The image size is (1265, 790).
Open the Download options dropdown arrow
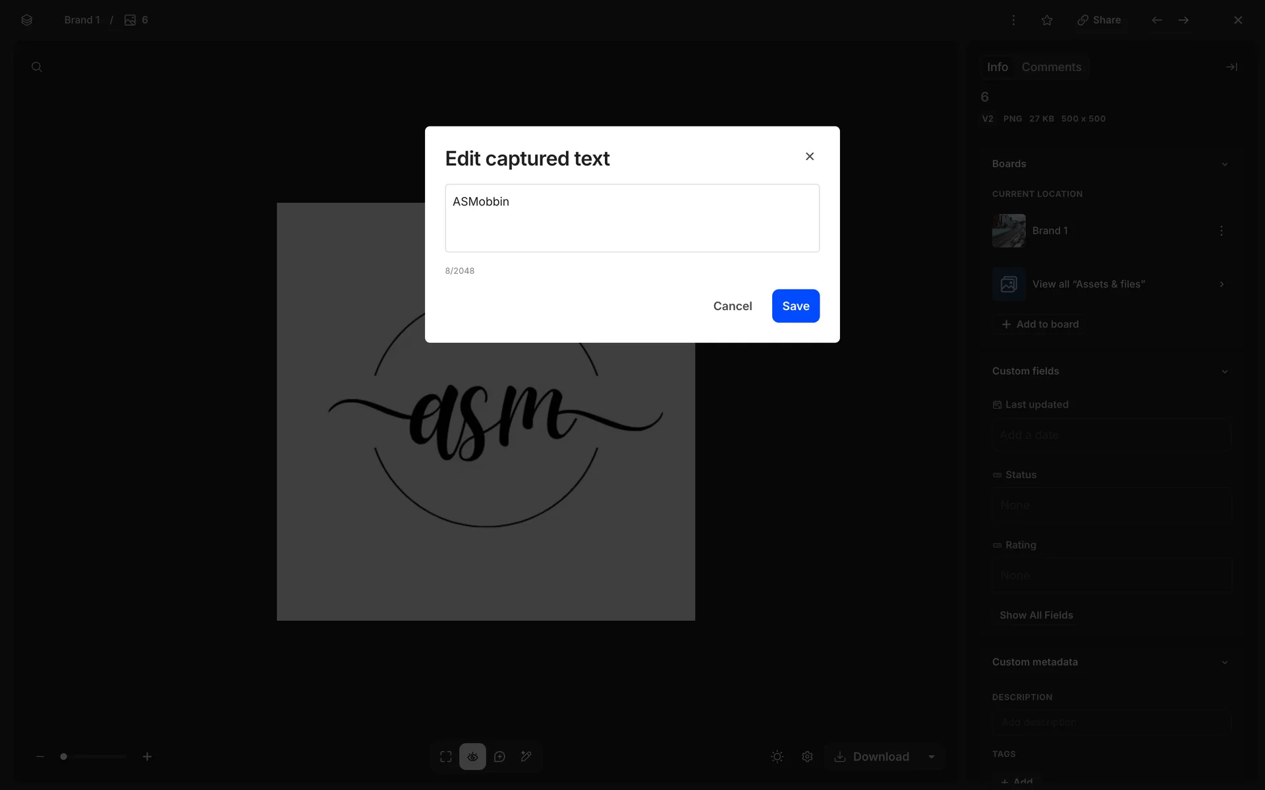(932, 756)
